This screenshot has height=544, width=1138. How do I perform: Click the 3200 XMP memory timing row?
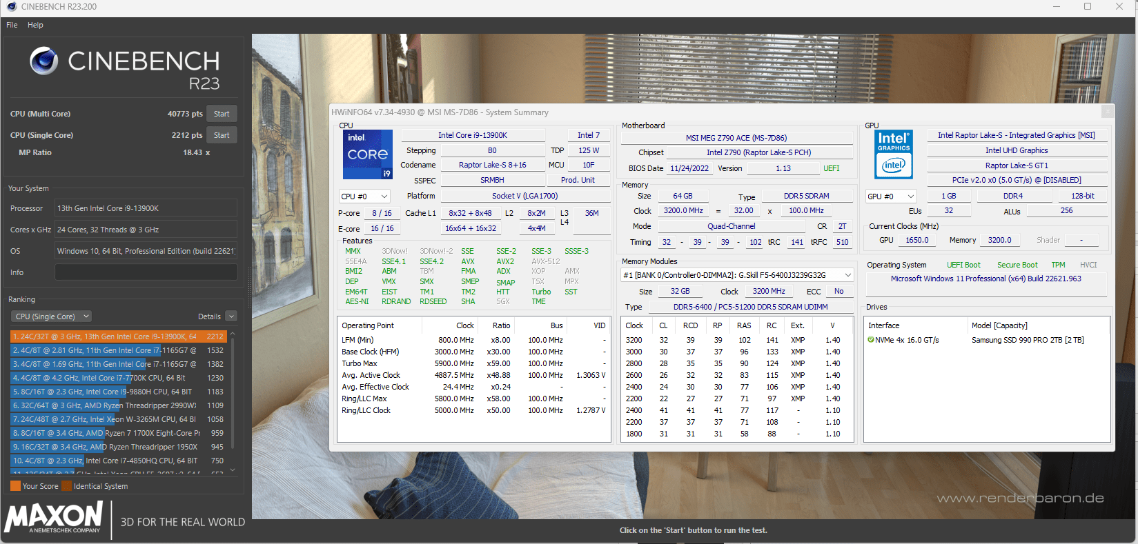click(x=737, y=340)
